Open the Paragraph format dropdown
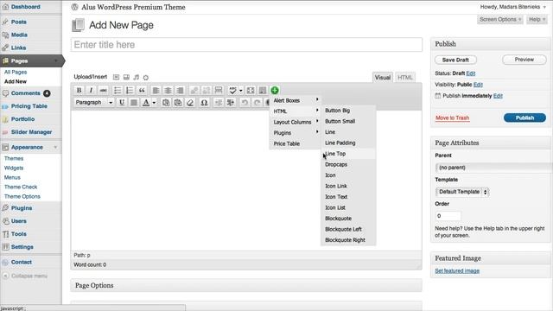 tap(94, 102)
